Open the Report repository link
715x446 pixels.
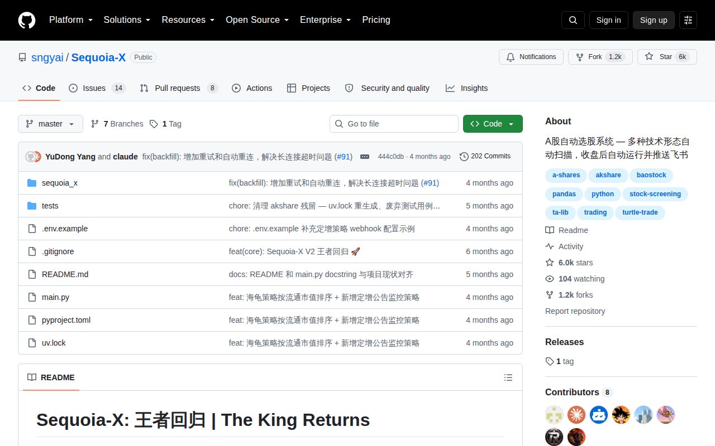575,311
